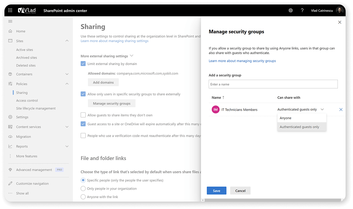Click the Vlad Talks Tech logo

pos(27,10)
